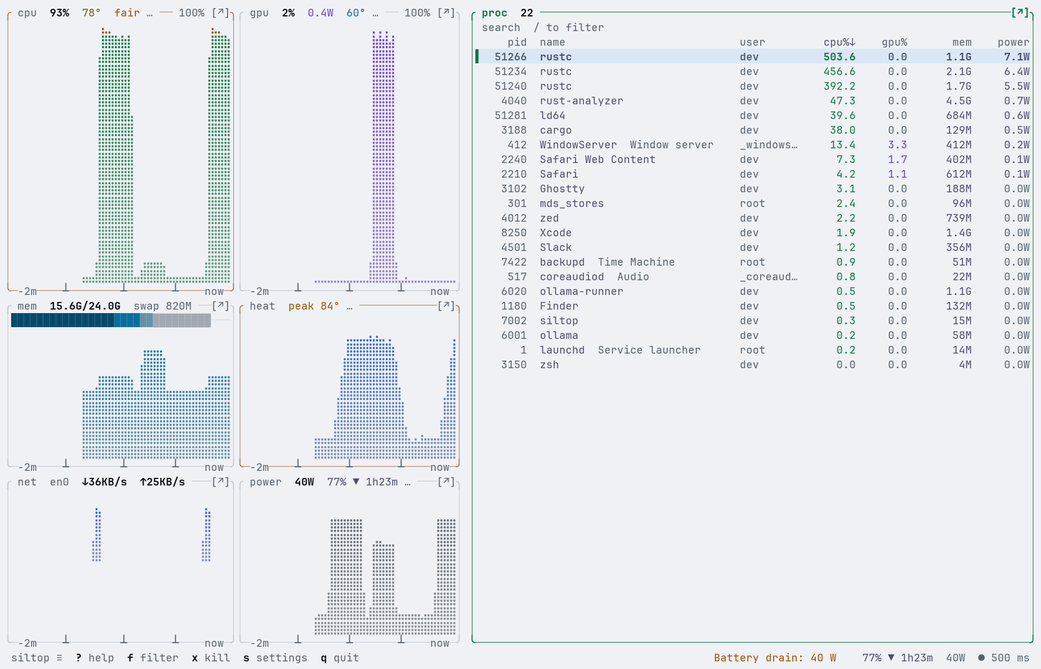Image resolution: width=1041 pixels, height=669 pixels.
Task: Expand the heat panel with its arrow icon
Action: (x=446, y=306)
